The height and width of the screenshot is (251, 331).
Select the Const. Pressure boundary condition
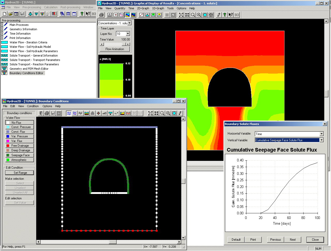[19, 127]
